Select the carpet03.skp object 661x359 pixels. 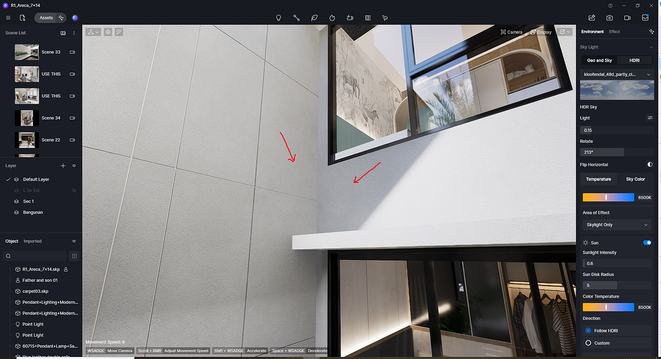click(36, 291)
